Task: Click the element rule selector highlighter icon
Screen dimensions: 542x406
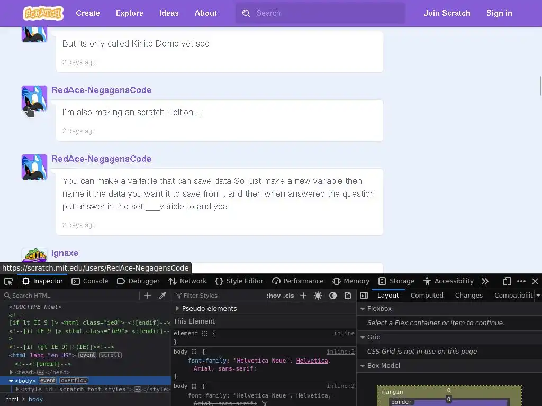Action: (205, 333)
